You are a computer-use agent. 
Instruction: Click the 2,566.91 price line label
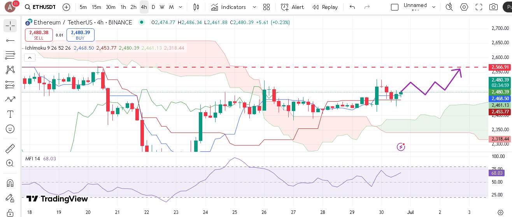click(x=500, y=67)
